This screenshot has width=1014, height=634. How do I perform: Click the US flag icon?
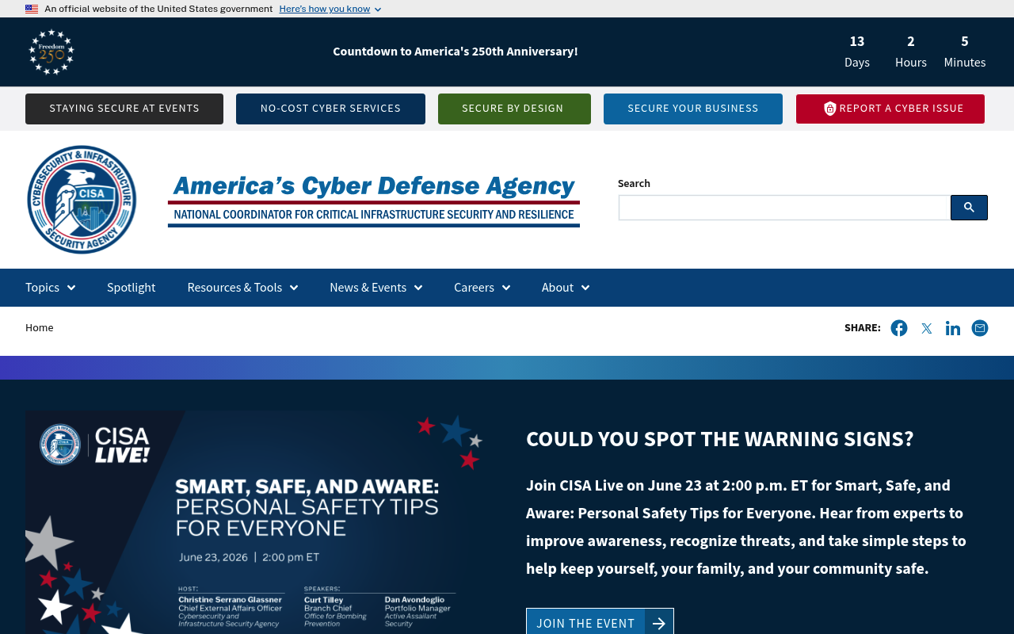pos(32,9)
